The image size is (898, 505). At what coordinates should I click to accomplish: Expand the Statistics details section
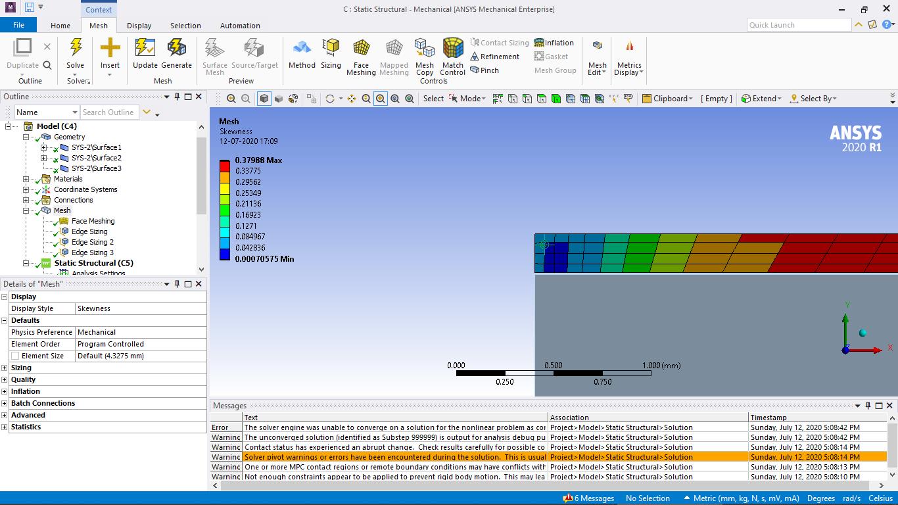(x=5, y=427)
